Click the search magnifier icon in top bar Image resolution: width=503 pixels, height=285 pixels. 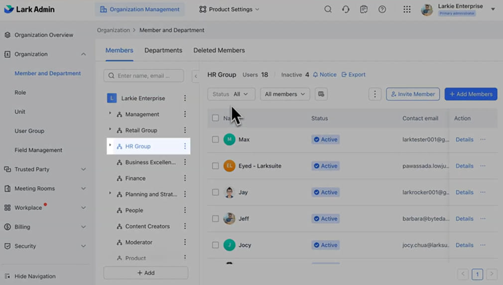click(328, 9)
